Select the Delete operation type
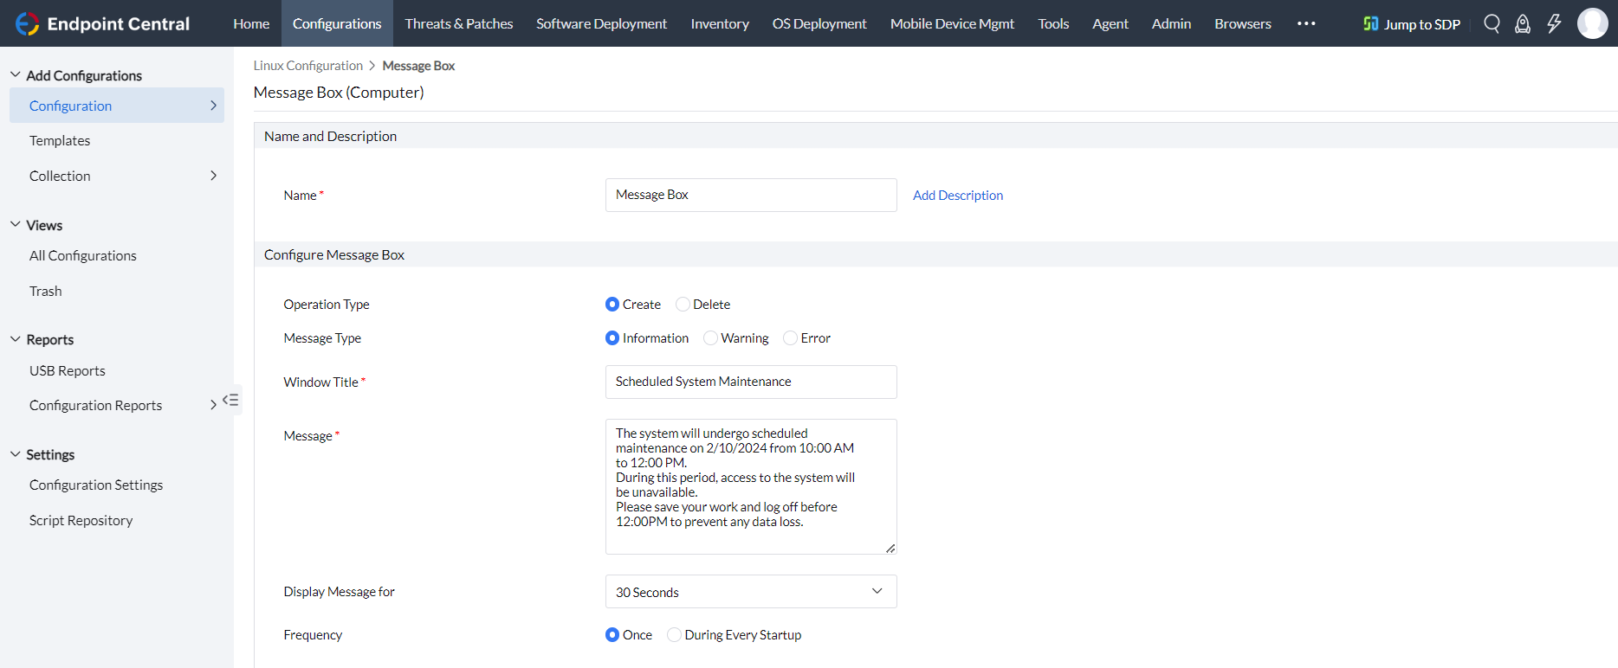This screenshot has height=668, width=1618. point(683,305)
